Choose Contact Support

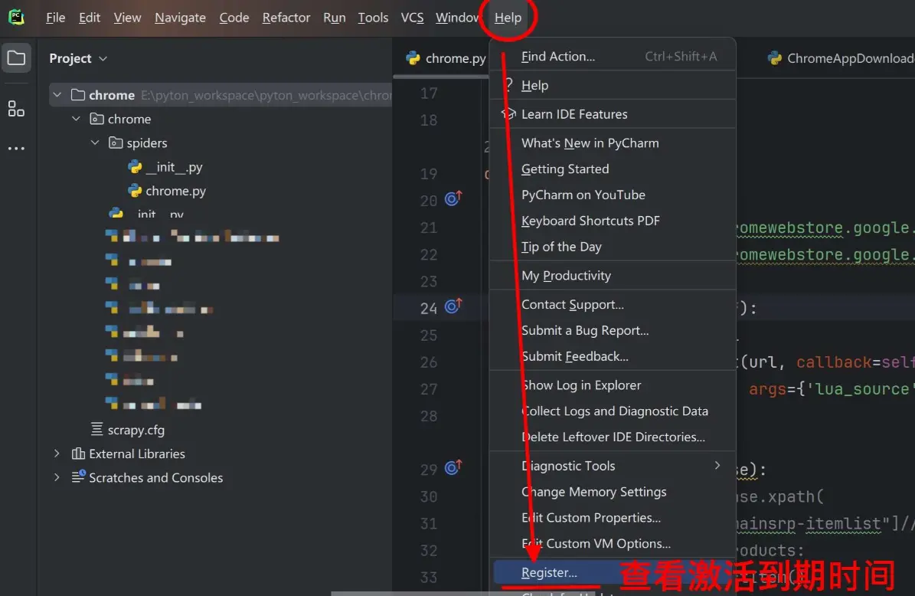(613, 304)
